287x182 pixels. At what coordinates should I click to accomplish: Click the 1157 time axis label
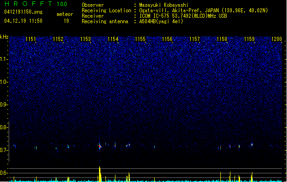[194, 39]
